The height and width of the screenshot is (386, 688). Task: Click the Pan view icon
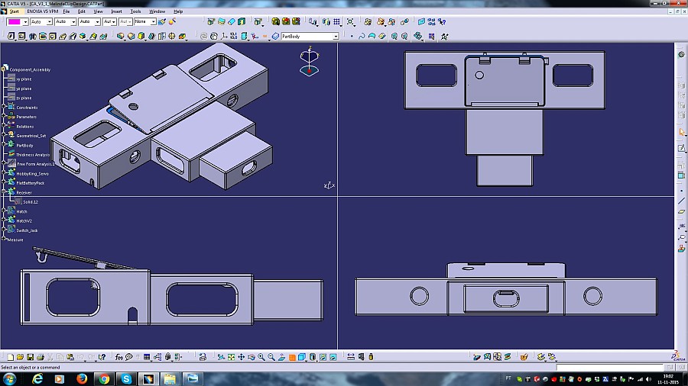coord(242,357)
